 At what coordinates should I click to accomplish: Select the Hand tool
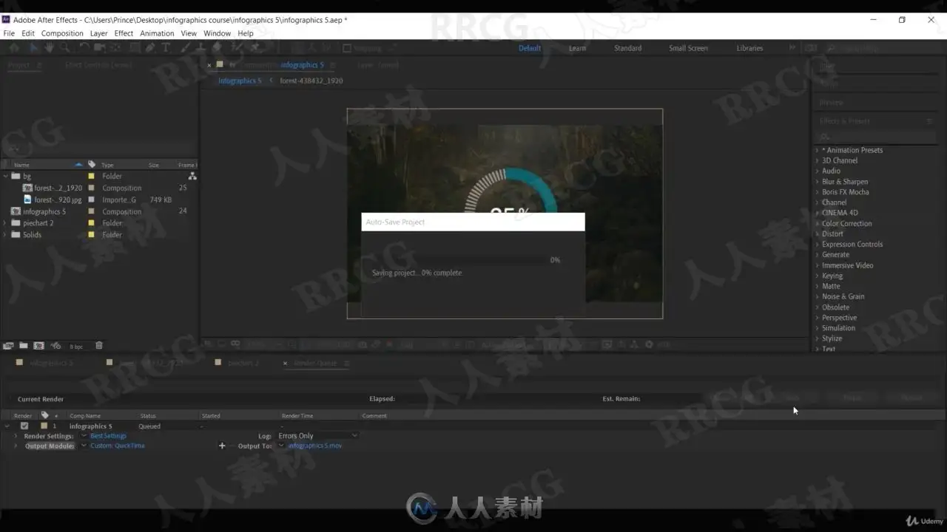pyautogui.click(x=49, y=48)
